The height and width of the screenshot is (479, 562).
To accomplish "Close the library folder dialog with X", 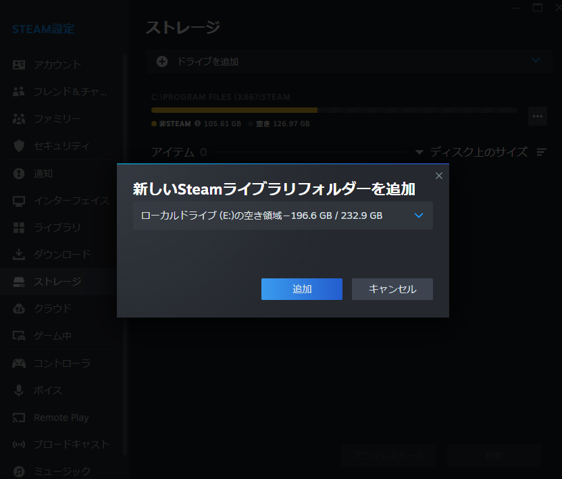I will coord(438,175).
